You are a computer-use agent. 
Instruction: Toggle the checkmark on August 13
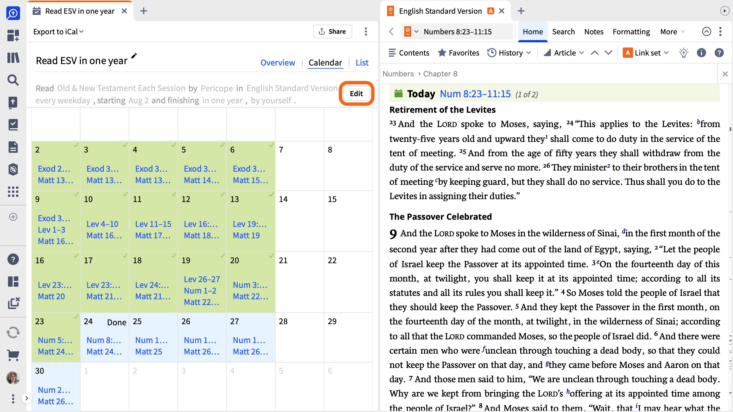pos(271,195)
